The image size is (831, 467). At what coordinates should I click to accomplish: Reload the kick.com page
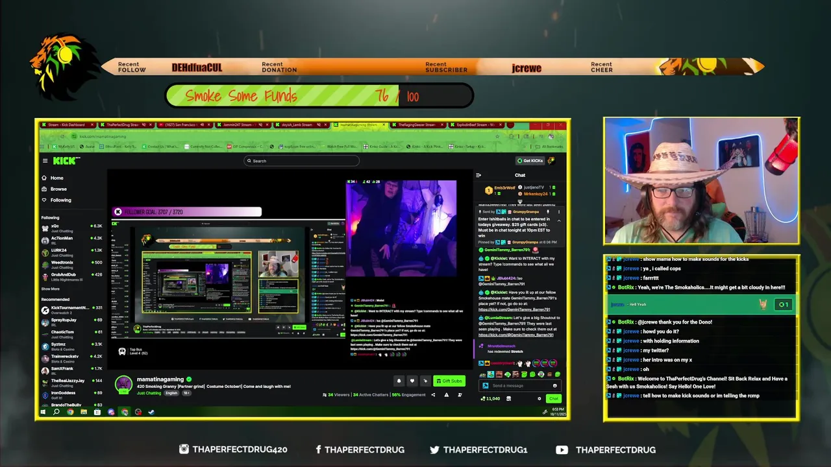tap(62, 136)
